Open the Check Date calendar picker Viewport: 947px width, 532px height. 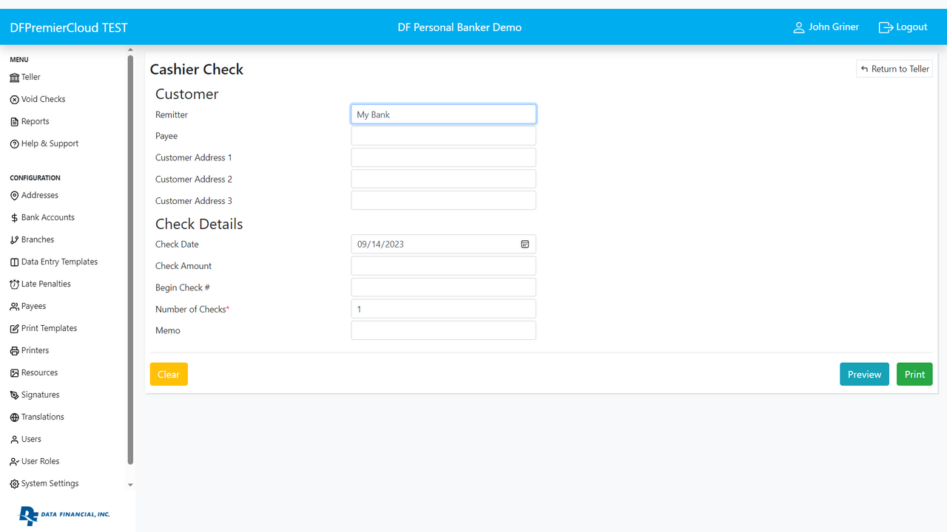coord(525,244)
